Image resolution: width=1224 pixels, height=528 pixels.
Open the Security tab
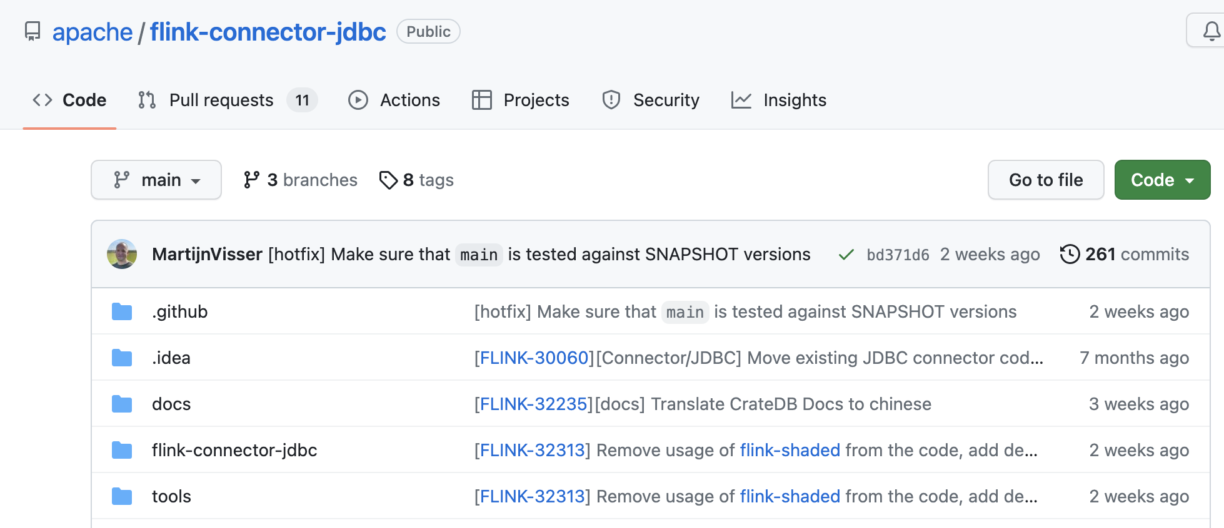coord(650,100)
